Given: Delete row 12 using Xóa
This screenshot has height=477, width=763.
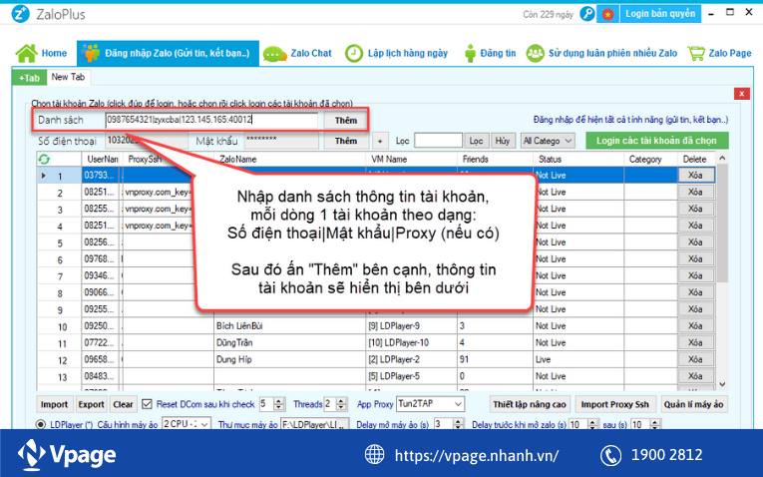Looking at the screenshot, I should point(695,359).
